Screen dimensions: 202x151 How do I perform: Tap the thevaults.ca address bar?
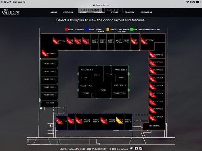101,5
